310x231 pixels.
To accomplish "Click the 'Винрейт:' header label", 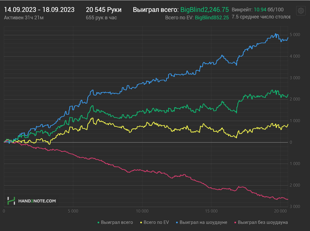I will tap(242, 10).
